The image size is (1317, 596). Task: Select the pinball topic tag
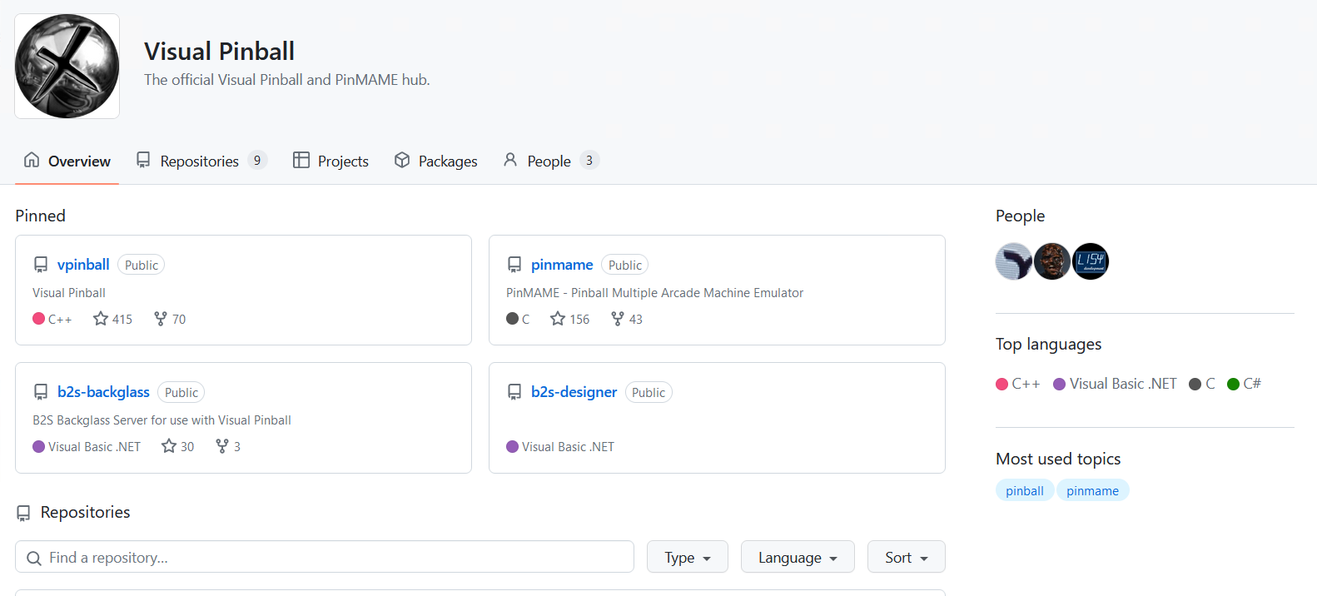[1025, 490]
